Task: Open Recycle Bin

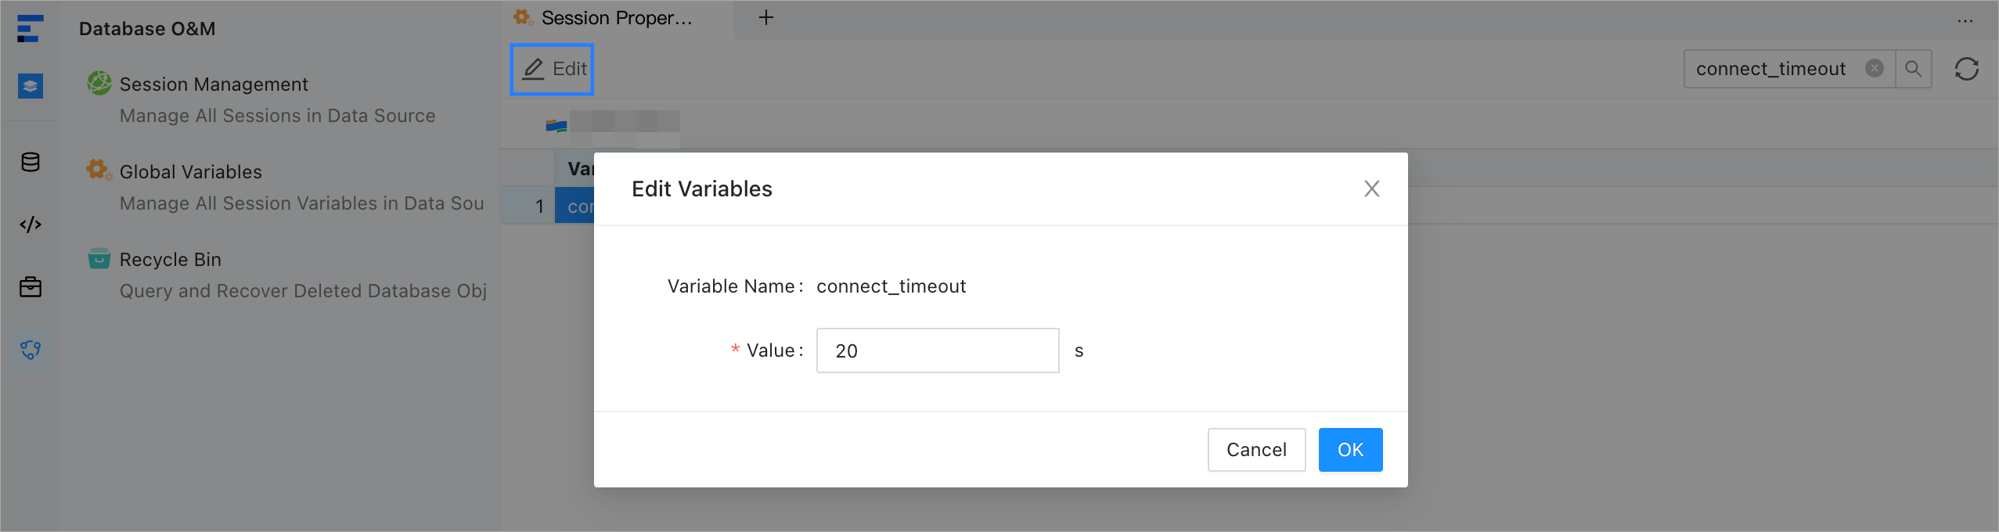Action: [x=170, y=260]
